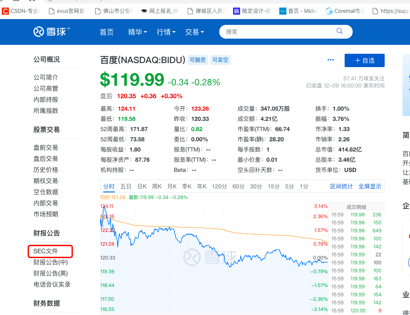
Task: Click the 52周最高 value 171.87
Action: pos(139,129)
